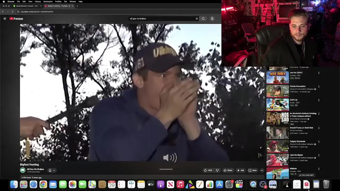This screenshot has height=191, width=340.
Task: Reload the page in Chrome
Action: click(x=12, y=12)
